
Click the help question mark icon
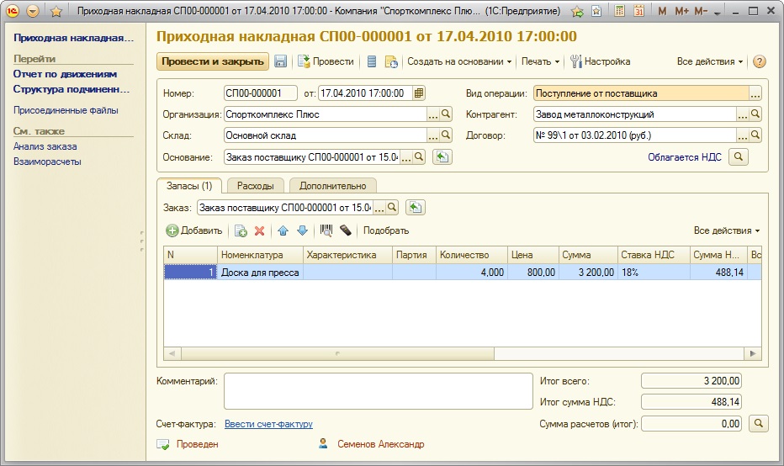coord(759,61)
